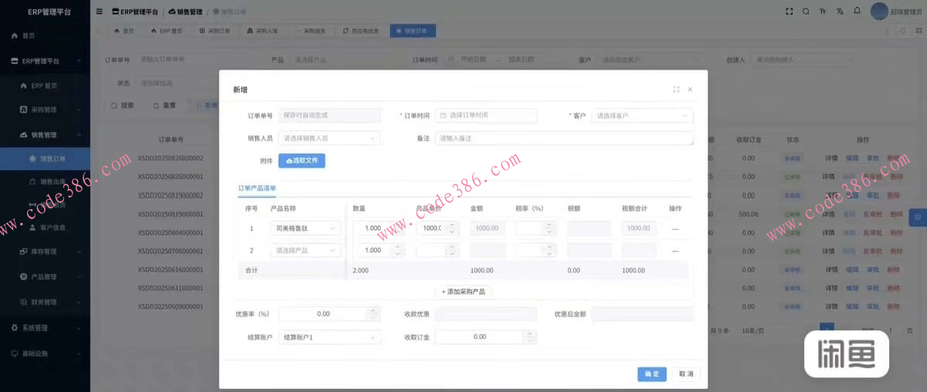Expand 产品管理 in the sidebar
This screenshot has width=927, height=392.
(45, 277)
